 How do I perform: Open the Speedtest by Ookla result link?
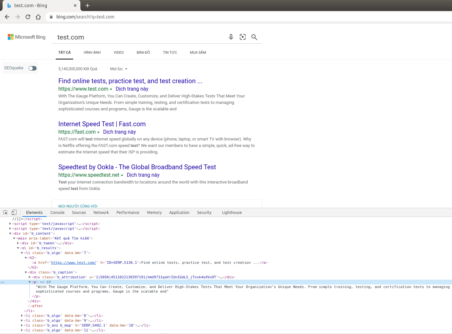tap(137, 167)
